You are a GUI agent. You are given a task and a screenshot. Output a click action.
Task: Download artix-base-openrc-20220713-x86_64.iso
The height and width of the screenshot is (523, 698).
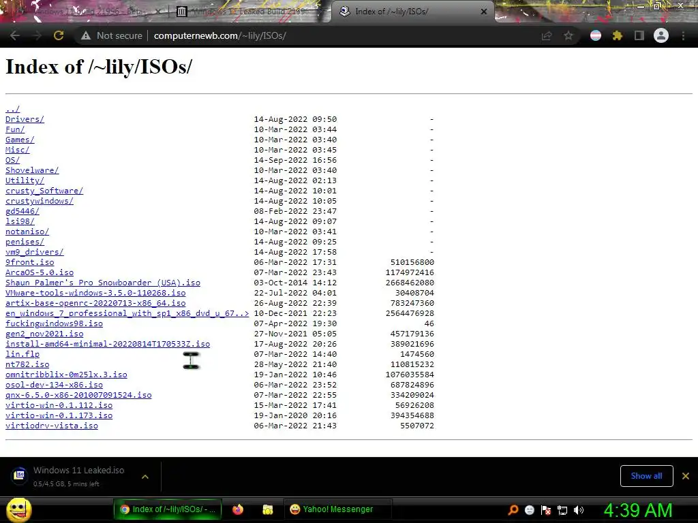click(95, 303)
